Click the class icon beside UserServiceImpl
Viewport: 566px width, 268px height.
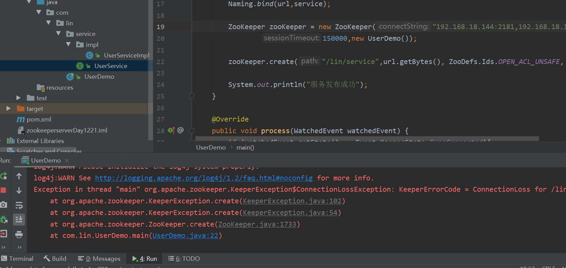tap(90, 55)
